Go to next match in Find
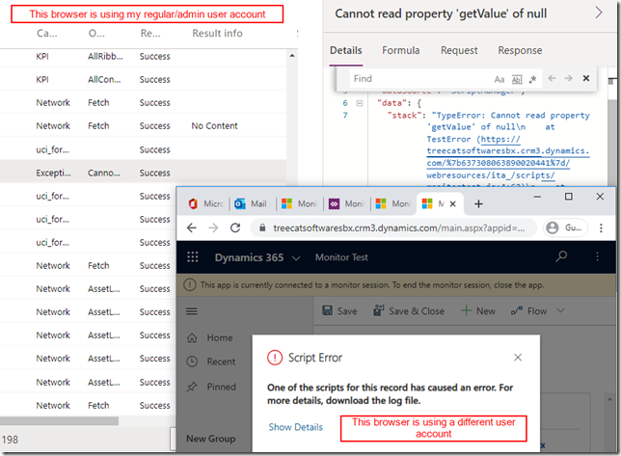The width and height of the screenshot is (621, 456). click(568, 78)
